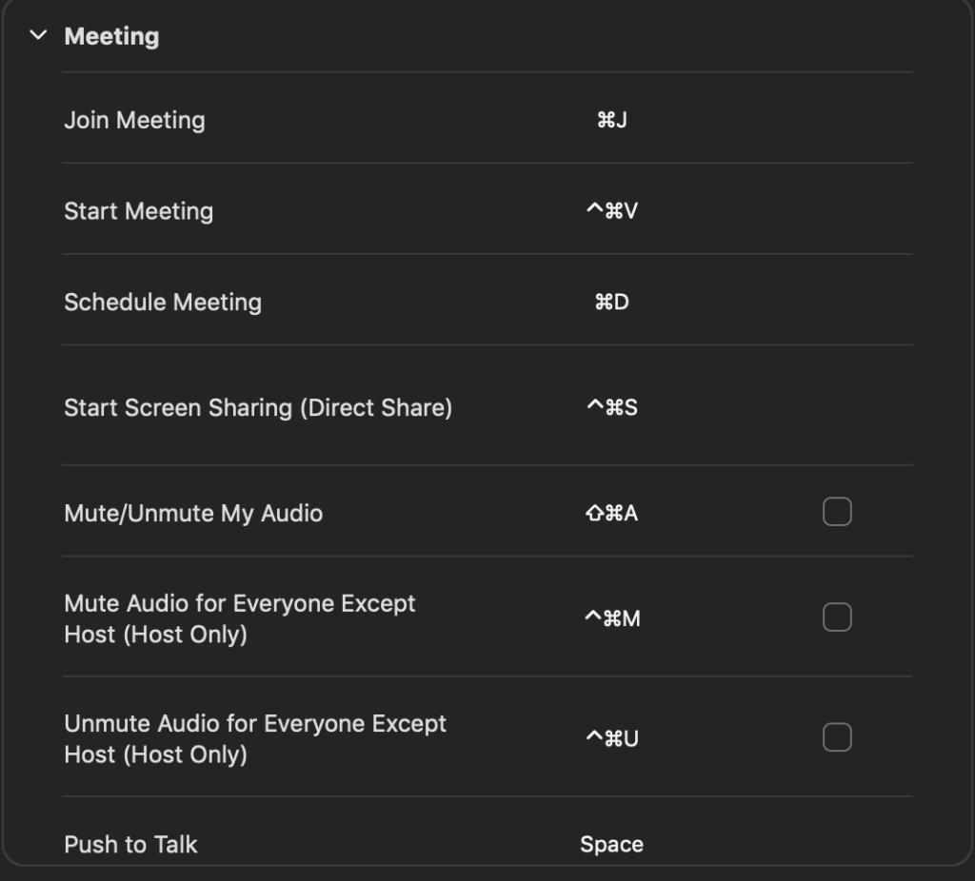Select the Join Meeting row label

pyautogui.click(x=134, y=120)
